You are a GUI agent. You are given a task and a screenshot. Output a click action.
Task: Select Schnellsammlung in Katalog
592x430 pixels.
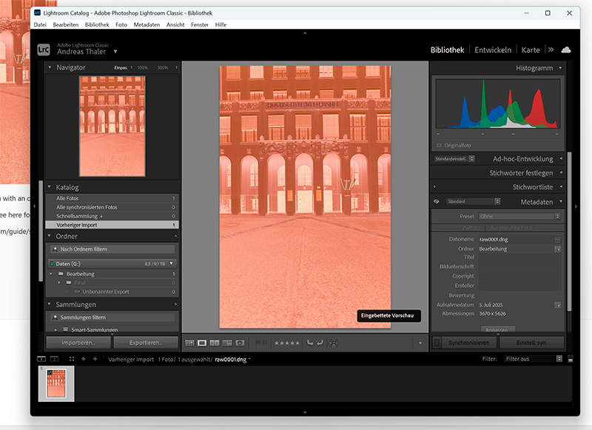[x=112, y=216]
